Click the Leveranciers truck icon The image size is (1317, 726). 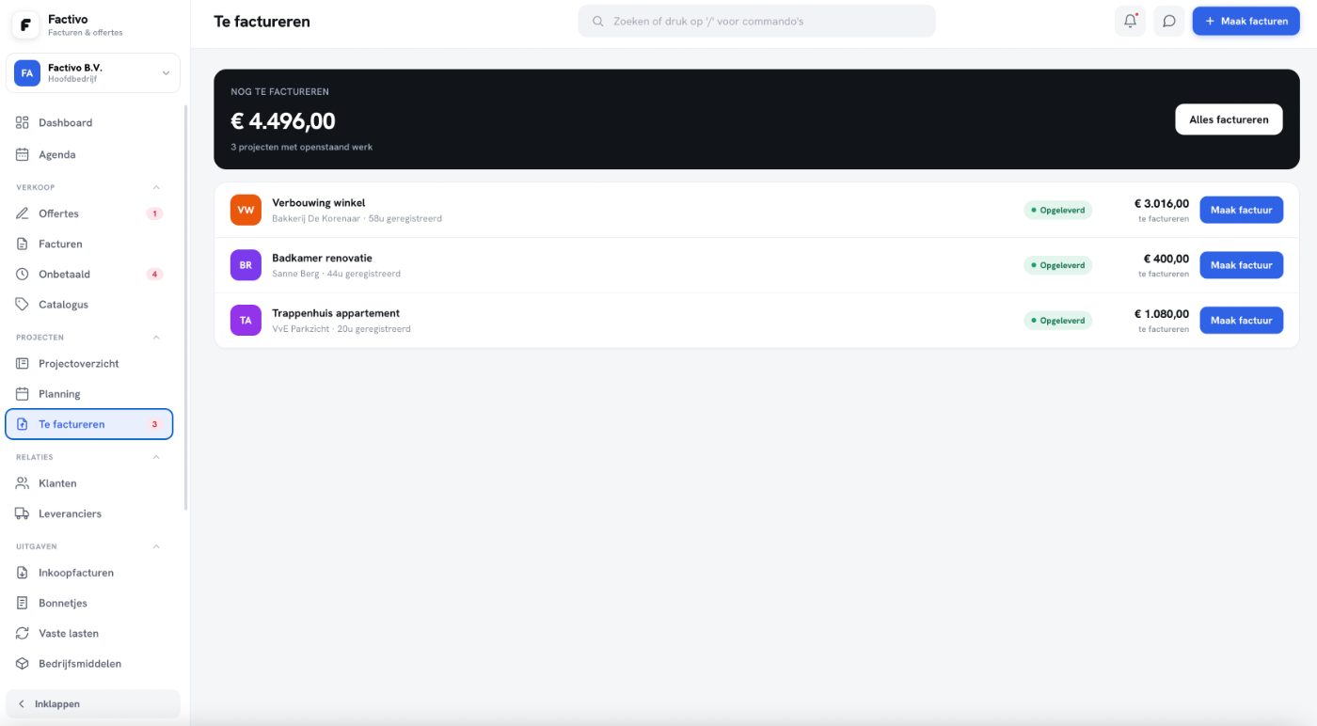23,513
